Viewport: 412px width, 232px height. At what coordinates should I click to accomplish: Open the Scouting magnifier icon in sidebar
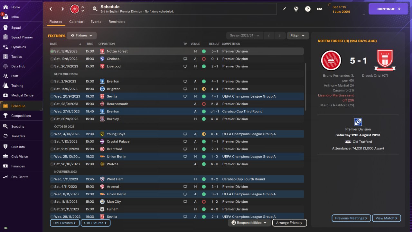5,126
